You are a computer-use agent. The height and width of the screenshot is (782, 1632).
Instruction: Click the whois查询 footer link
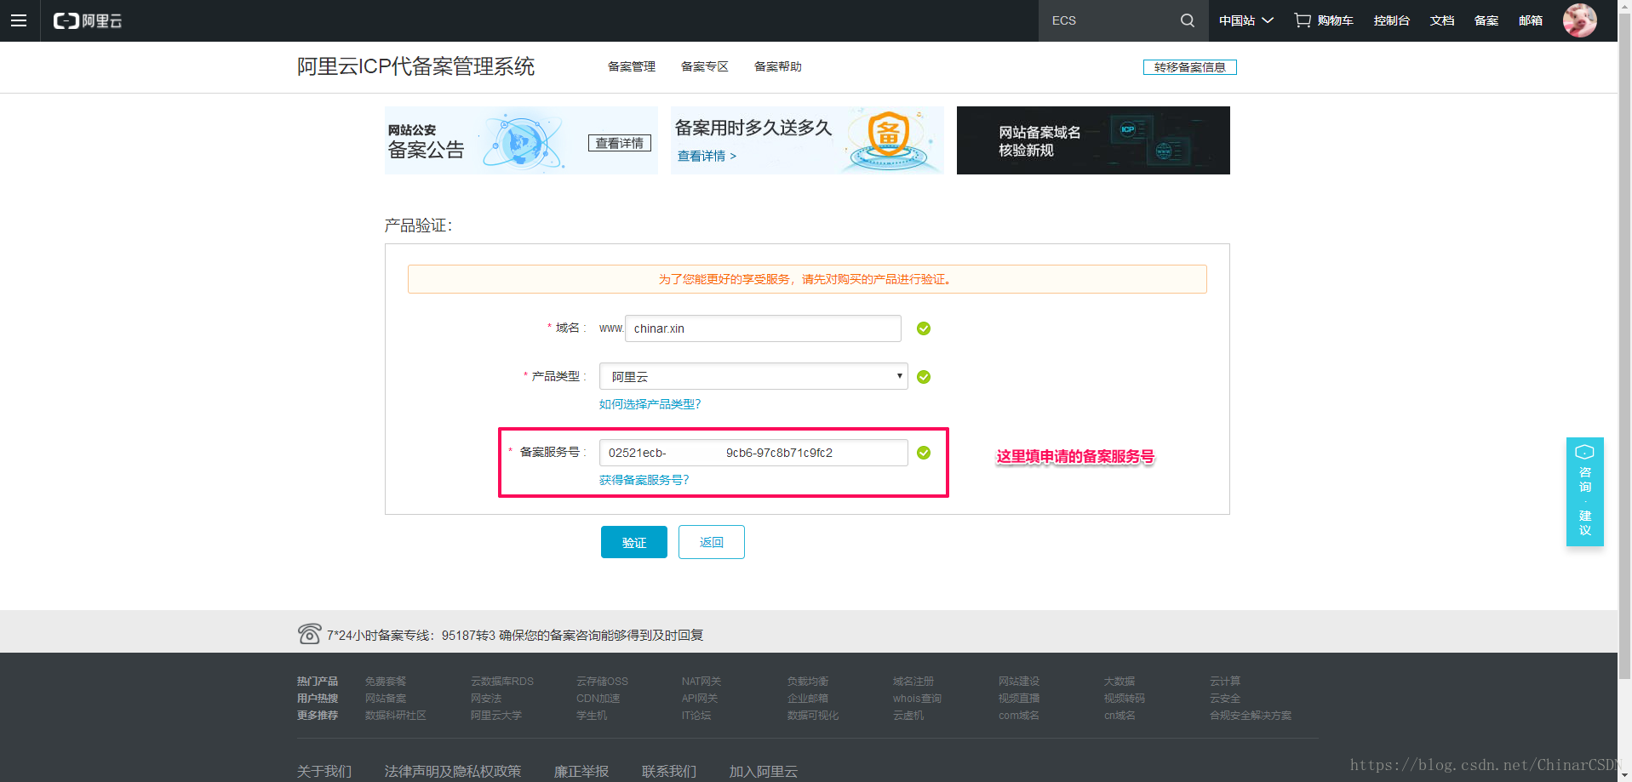pyautogui.click(x=917, y=698)
